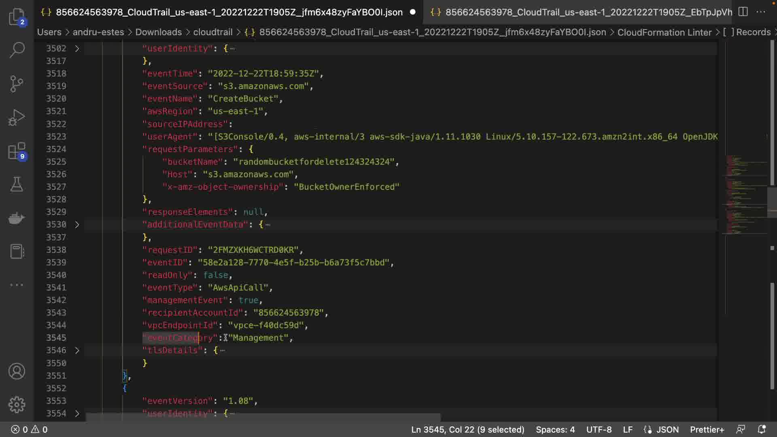The width and height of the screenshot is (777, 437).
Task: Open Accounts icon in activity bar
Action: tap(17, 371)
